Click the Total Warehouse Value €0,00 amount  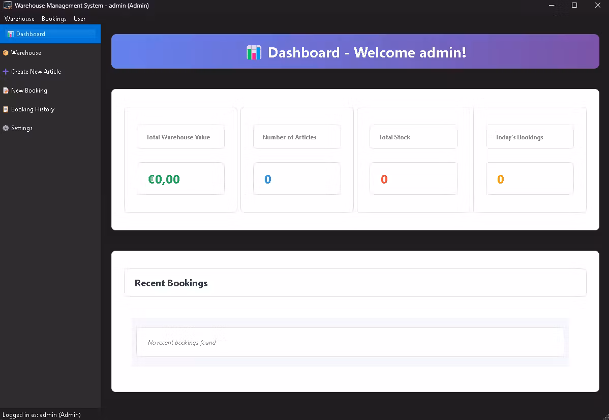tap(164, 179)
